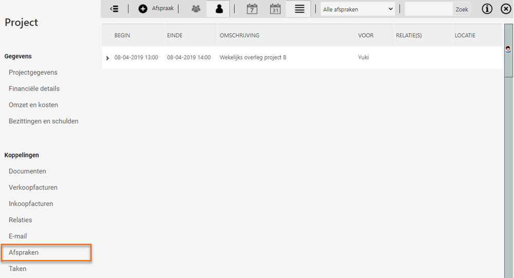Image resolution: width=514 pixels, height=278 pixels.
Task: Select the Yuki cell in the VOOR column
Action: click(x=363, y=58)
